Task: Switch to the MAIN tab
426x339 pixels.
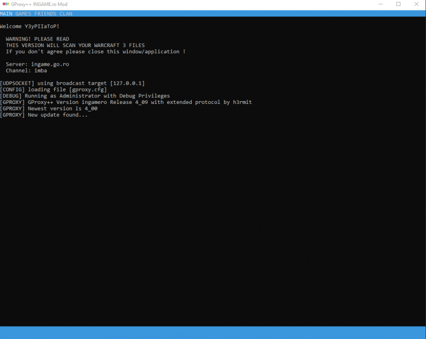Action: (6, 13)
